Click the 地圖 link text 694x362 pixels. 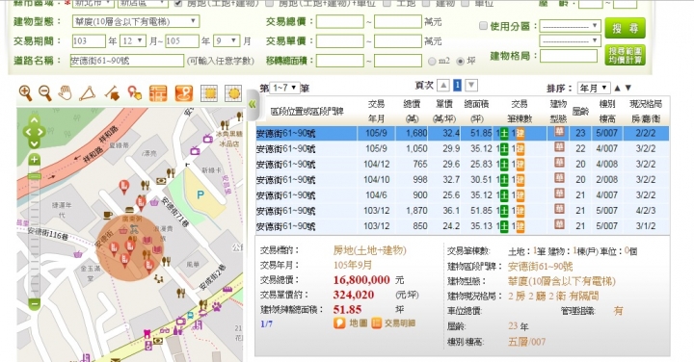359,323
